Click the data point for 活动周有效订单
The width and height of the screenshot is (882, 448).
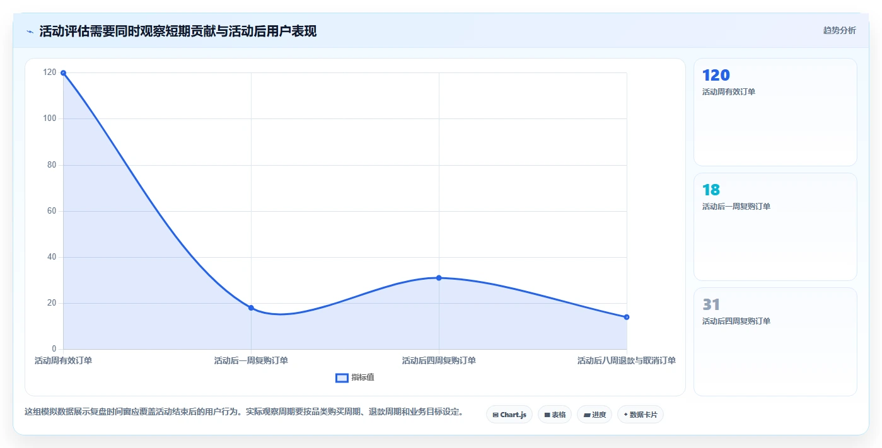[63, 73]
